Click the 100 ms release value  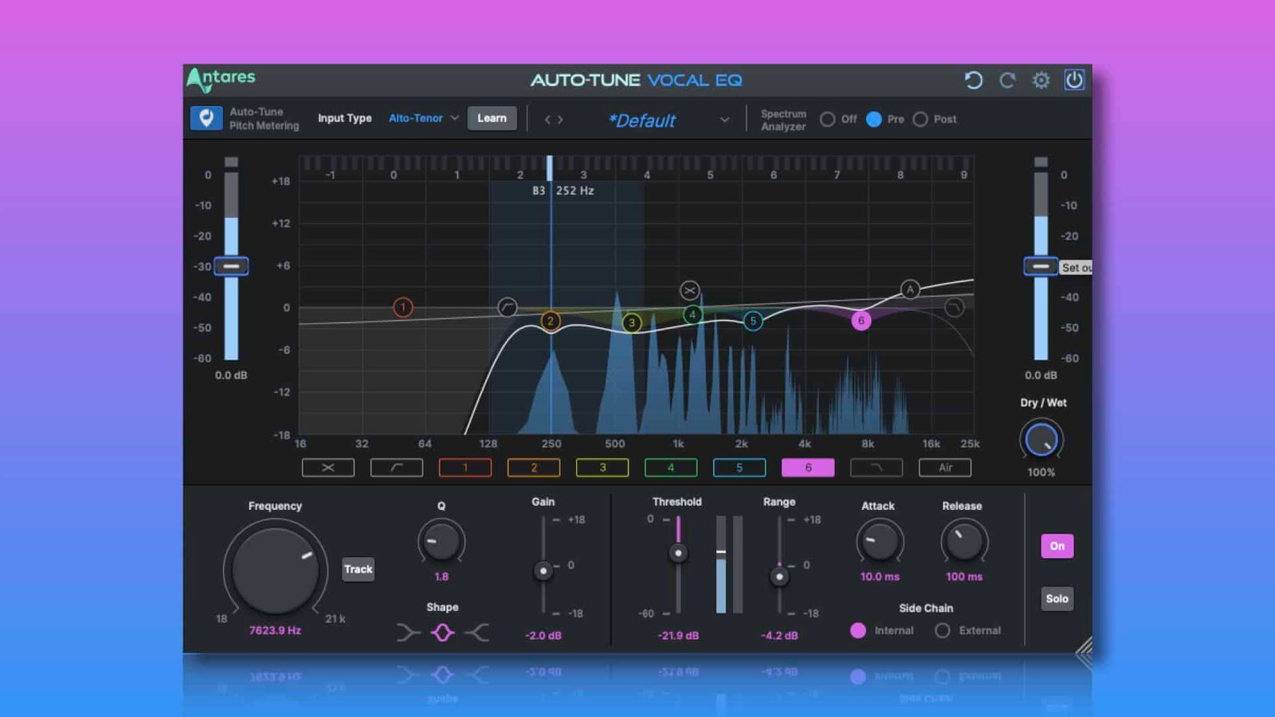pyautogui.click(x=964, y=576)
